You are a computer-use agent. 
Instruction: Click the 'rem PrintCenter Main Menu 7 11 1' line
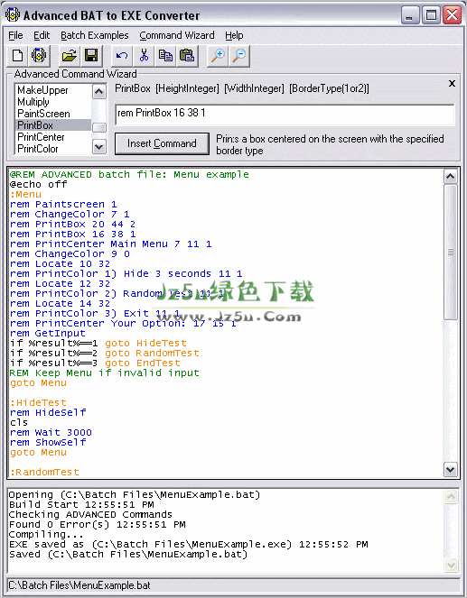(x=111, y=244)
